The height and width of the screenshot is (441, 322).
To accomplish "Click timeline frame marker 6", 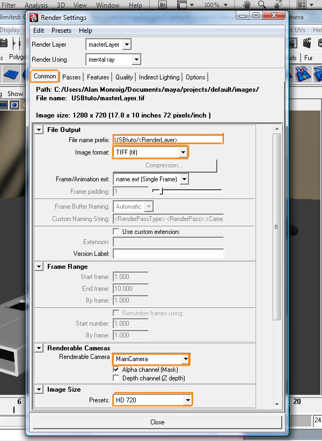I will point(19,401).
